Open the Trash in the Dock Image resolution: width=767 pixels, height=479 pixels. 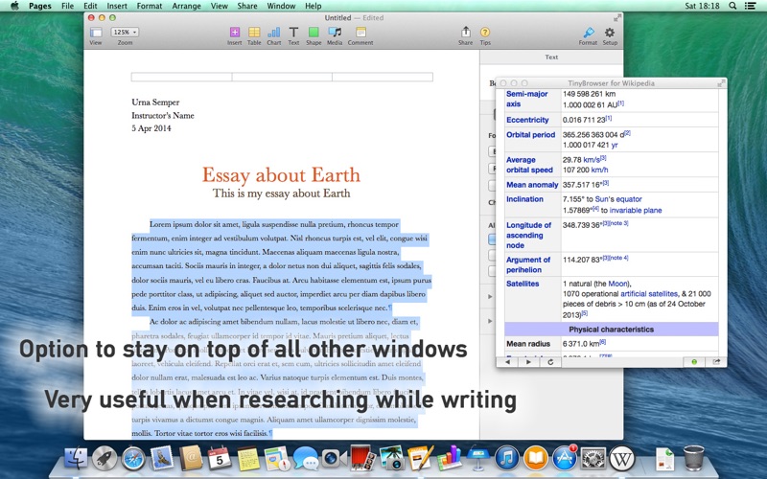[693, 459]
